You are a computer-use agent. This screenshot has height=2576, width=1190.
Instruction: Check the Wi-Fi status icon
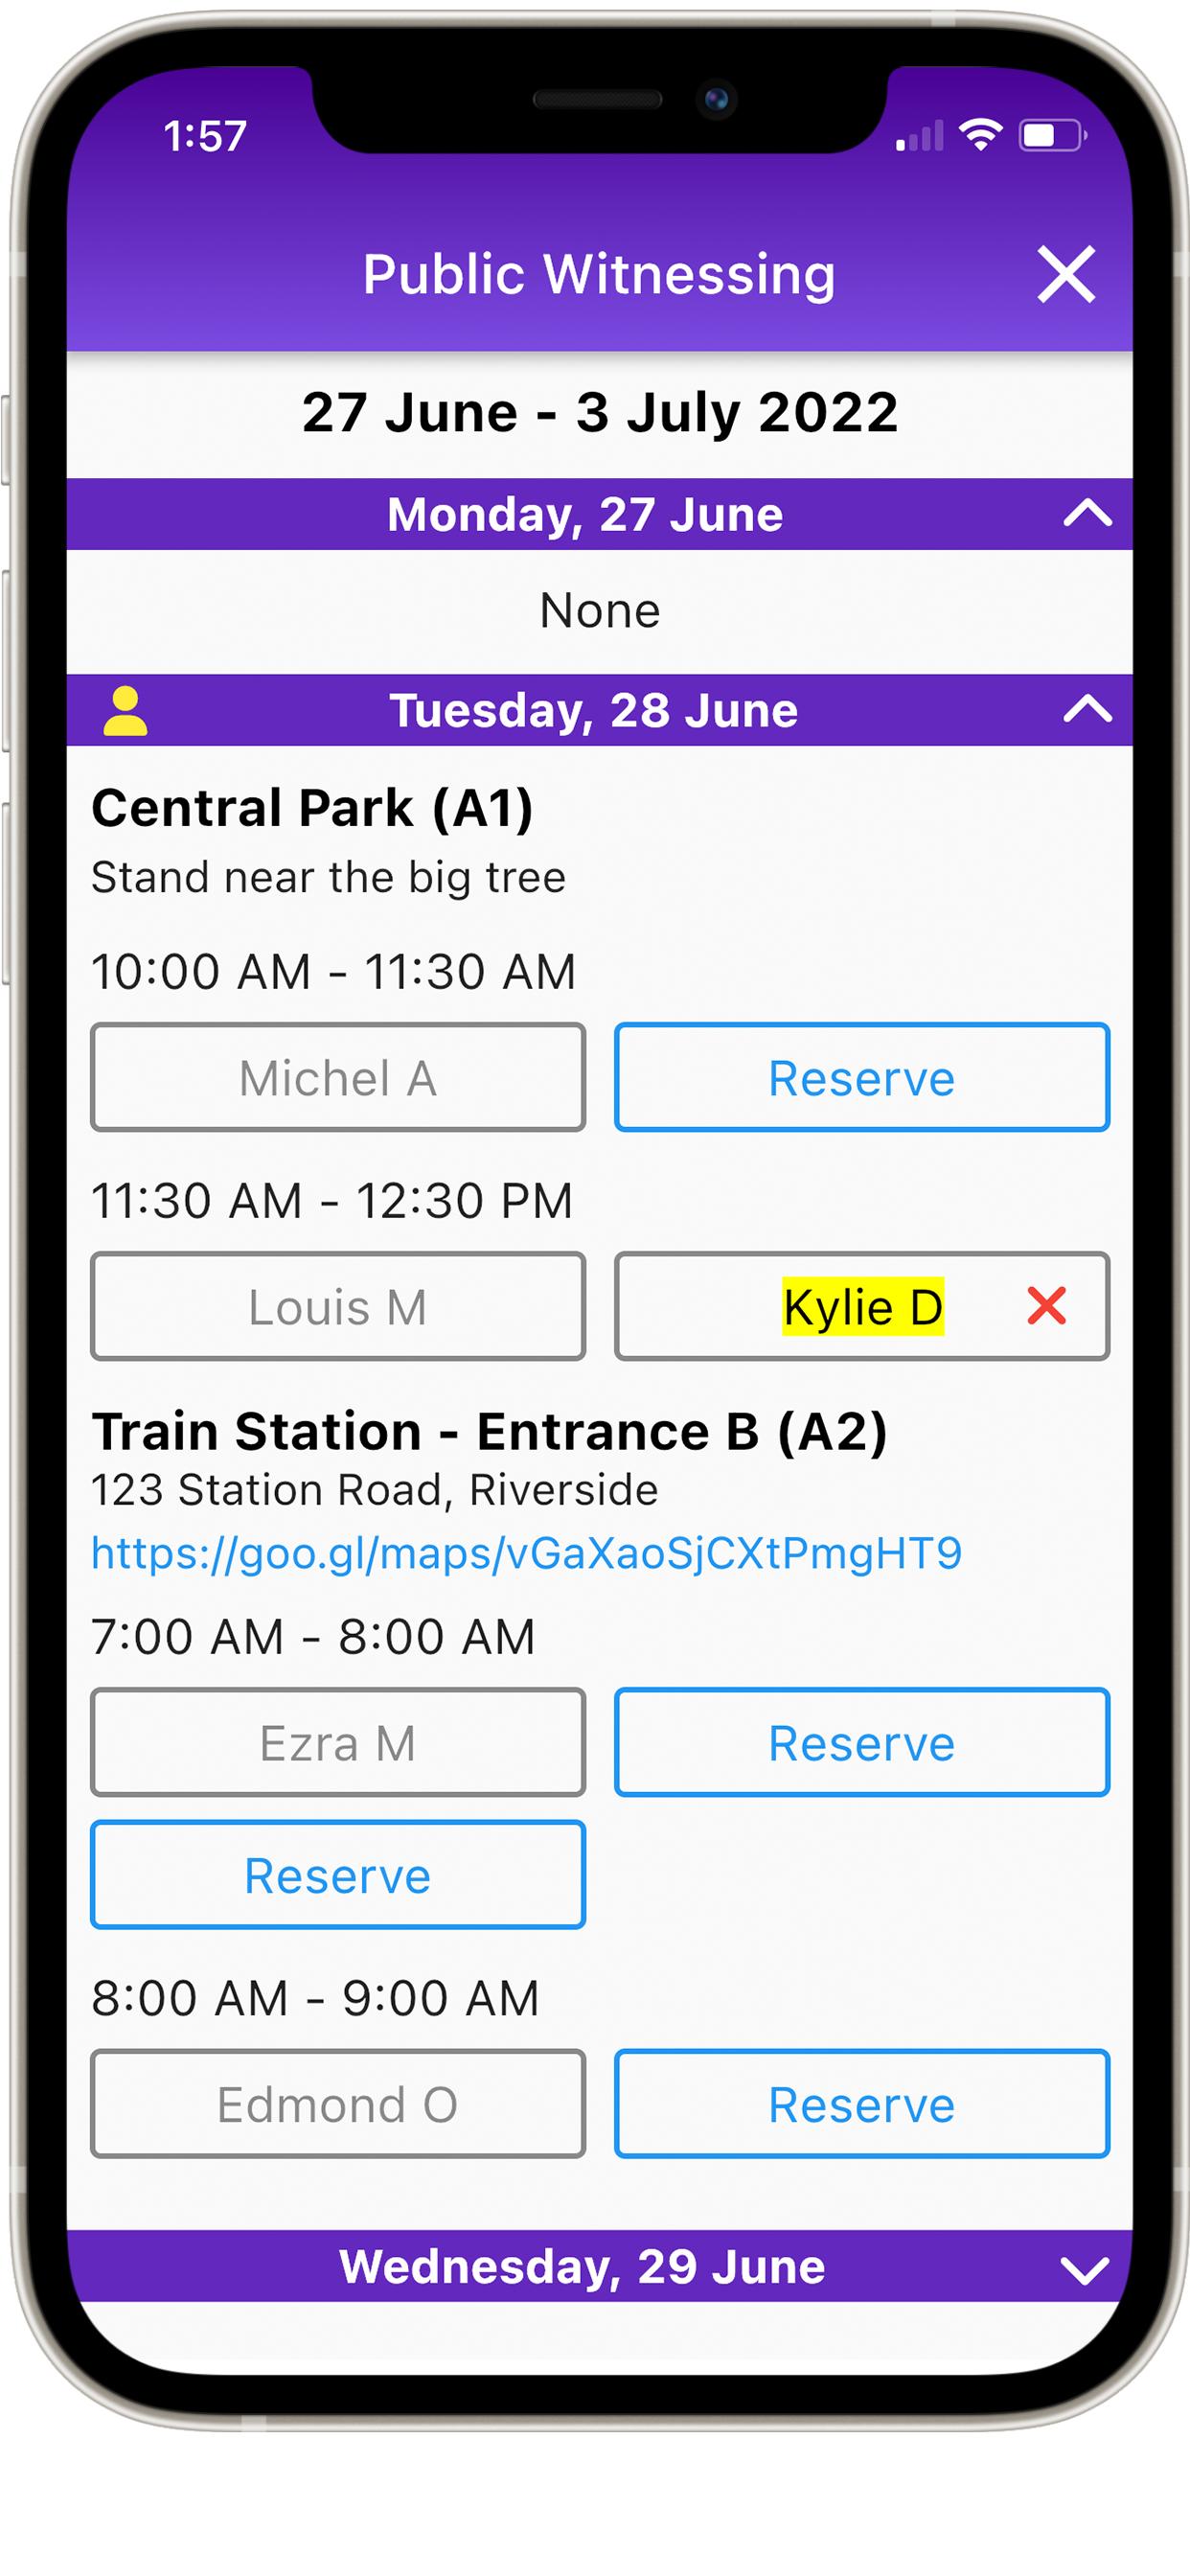(x=980, y=135)
